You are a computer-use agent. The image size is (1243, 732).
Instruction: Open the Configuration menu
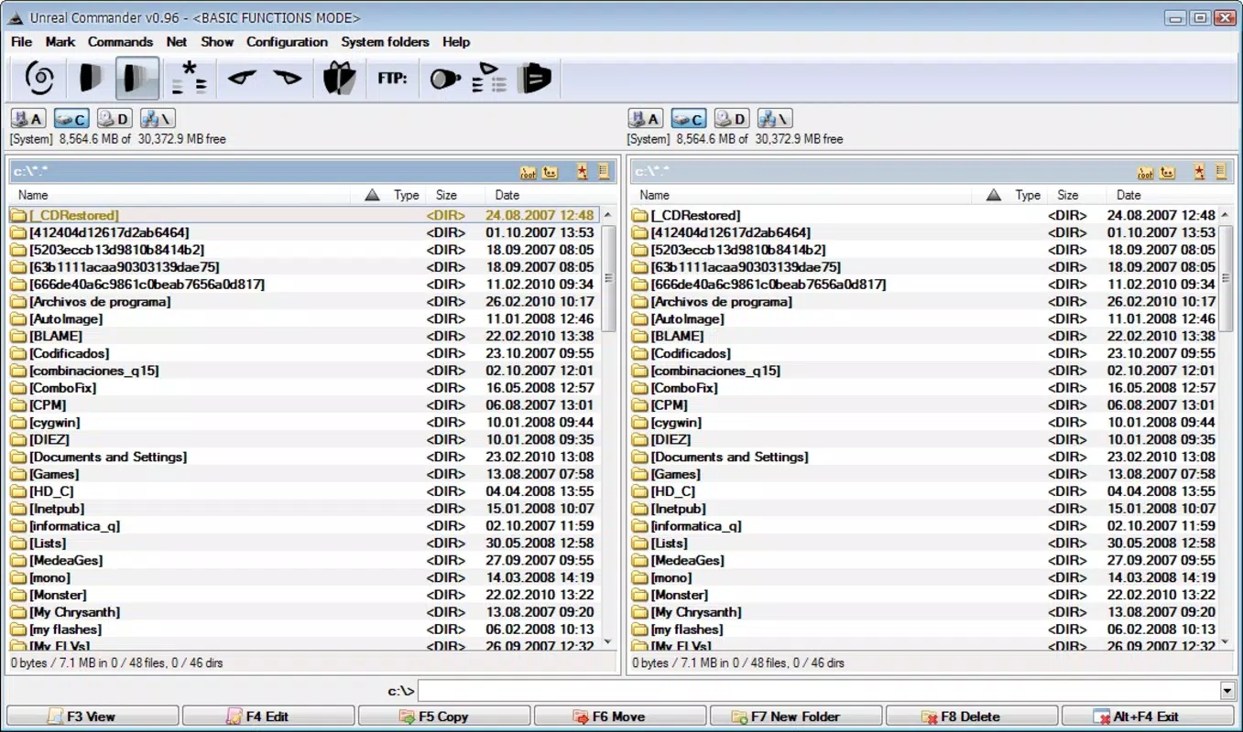tap(287, 42)
